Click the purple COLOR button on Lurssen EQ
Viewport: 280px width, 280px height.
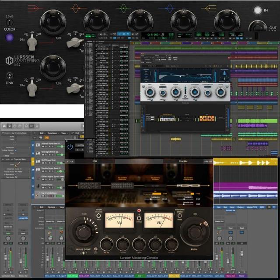(x=9, y=38)
